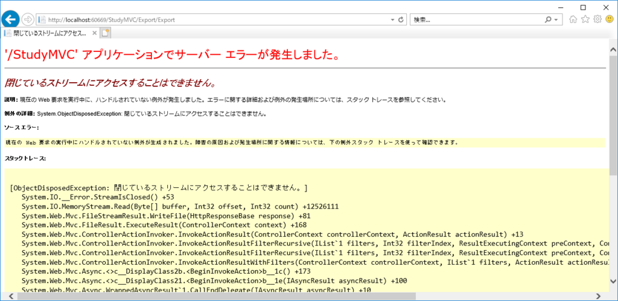This screenshot has width=618, height=301.
Task: Click the System.IO.MemoryStream.Read stack line
Action: pos(180,206)
